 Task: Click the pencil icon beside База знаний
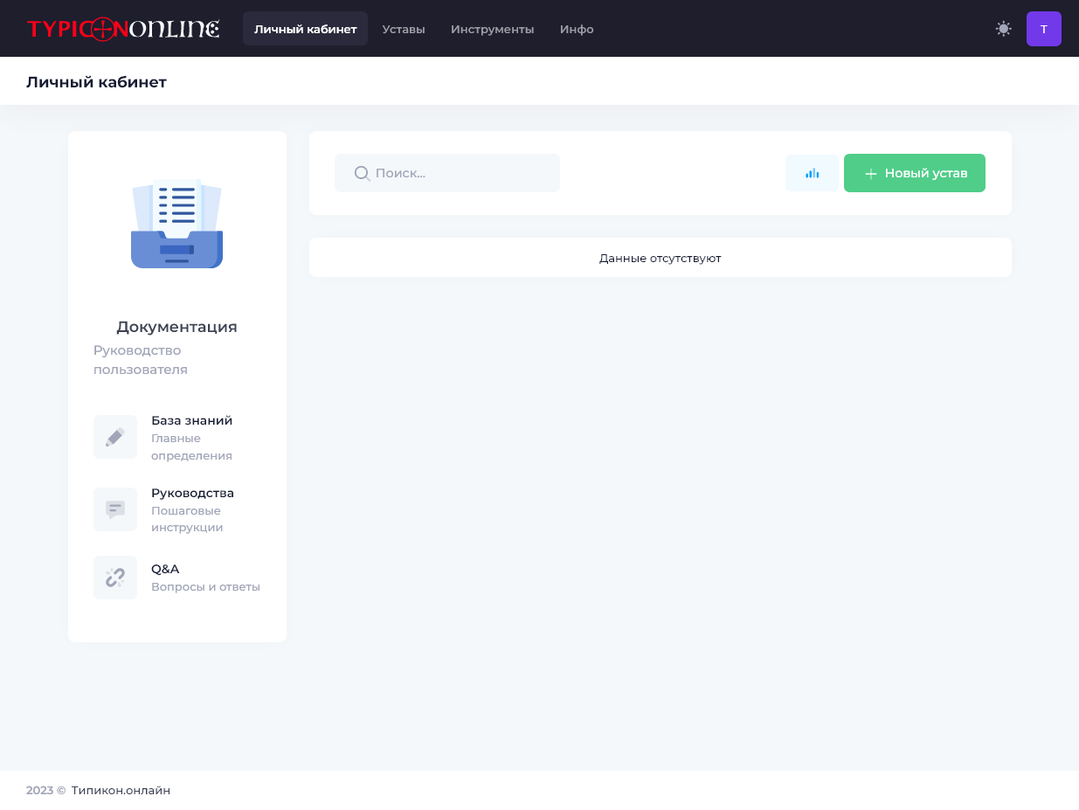[115, 437]
